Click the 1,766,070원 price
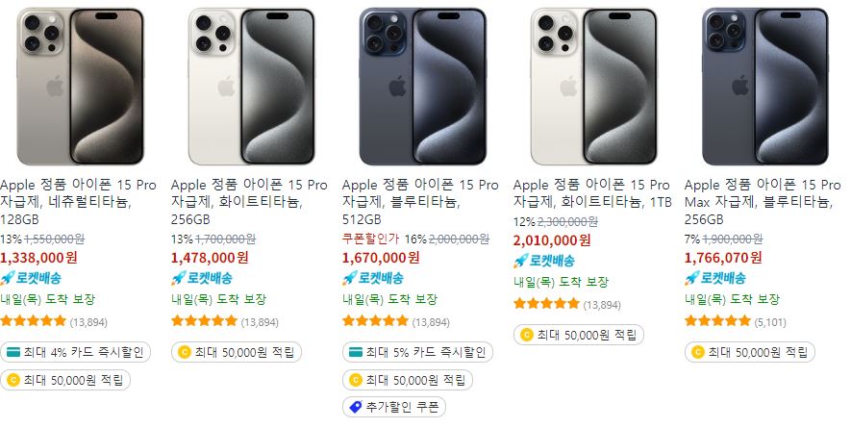Image resolution: width=851 pixels, height=428 pixels. pos(723,258)
